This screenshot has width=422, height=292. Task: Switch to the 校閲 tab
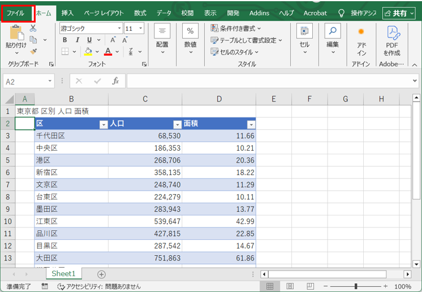click(x=188, y=13)
